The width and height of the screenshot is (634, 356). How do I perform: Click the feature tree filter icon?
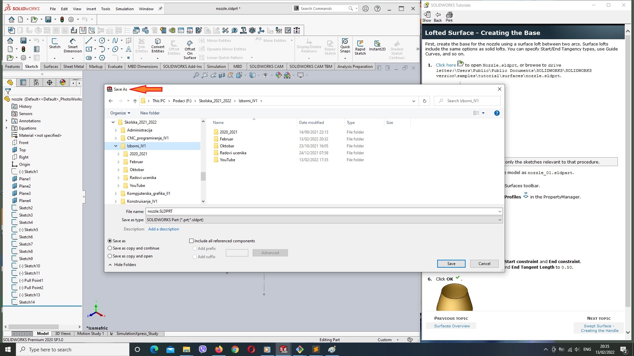tap(8, 91)
